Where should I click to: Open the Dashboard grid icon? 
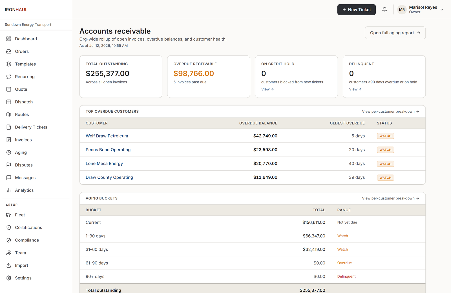tap(9, 39)
